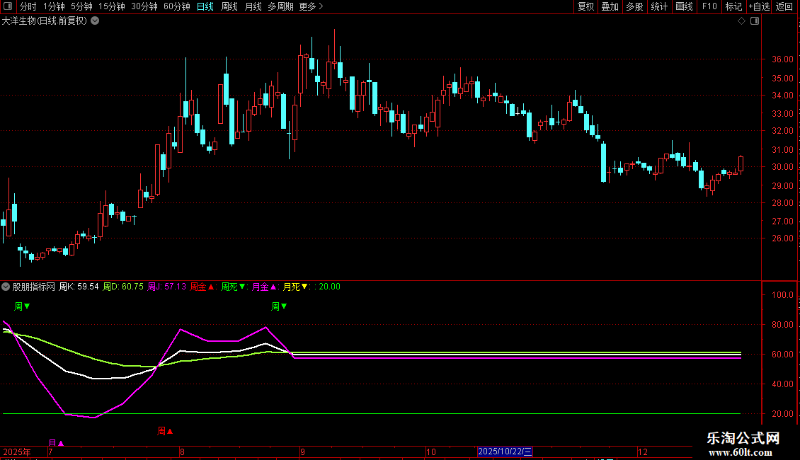Click the 周K: 59.54 value
The width and height of the screenshot is (800, 460).
coord(79,287)
